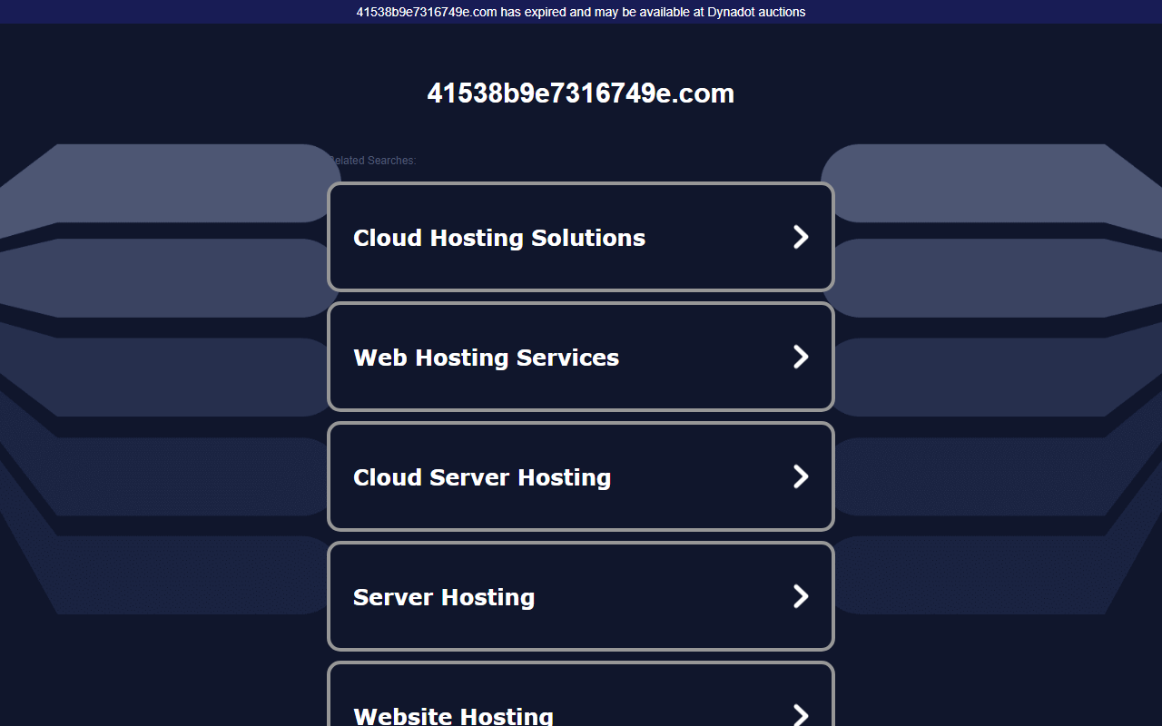
Task: Click the arrow icon beside Cloud Server Hosting
Action: click(801, 476)
